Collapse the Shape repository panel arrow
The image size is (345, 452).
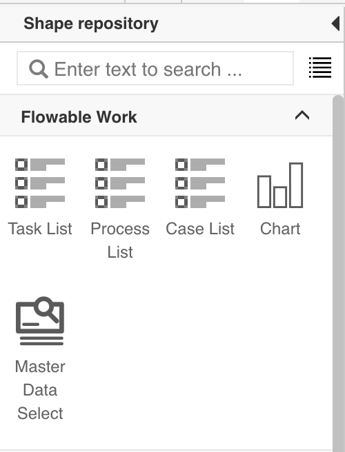click(x=335, y=23)
